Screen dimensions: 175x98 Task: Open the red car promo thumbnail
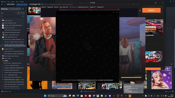point(154,27)
